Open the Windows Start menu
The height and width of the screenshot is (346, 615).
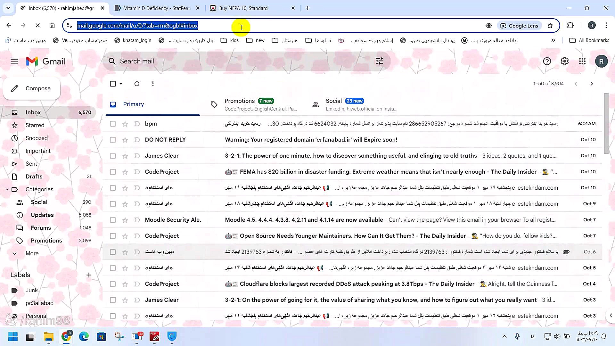pos(13,336)
